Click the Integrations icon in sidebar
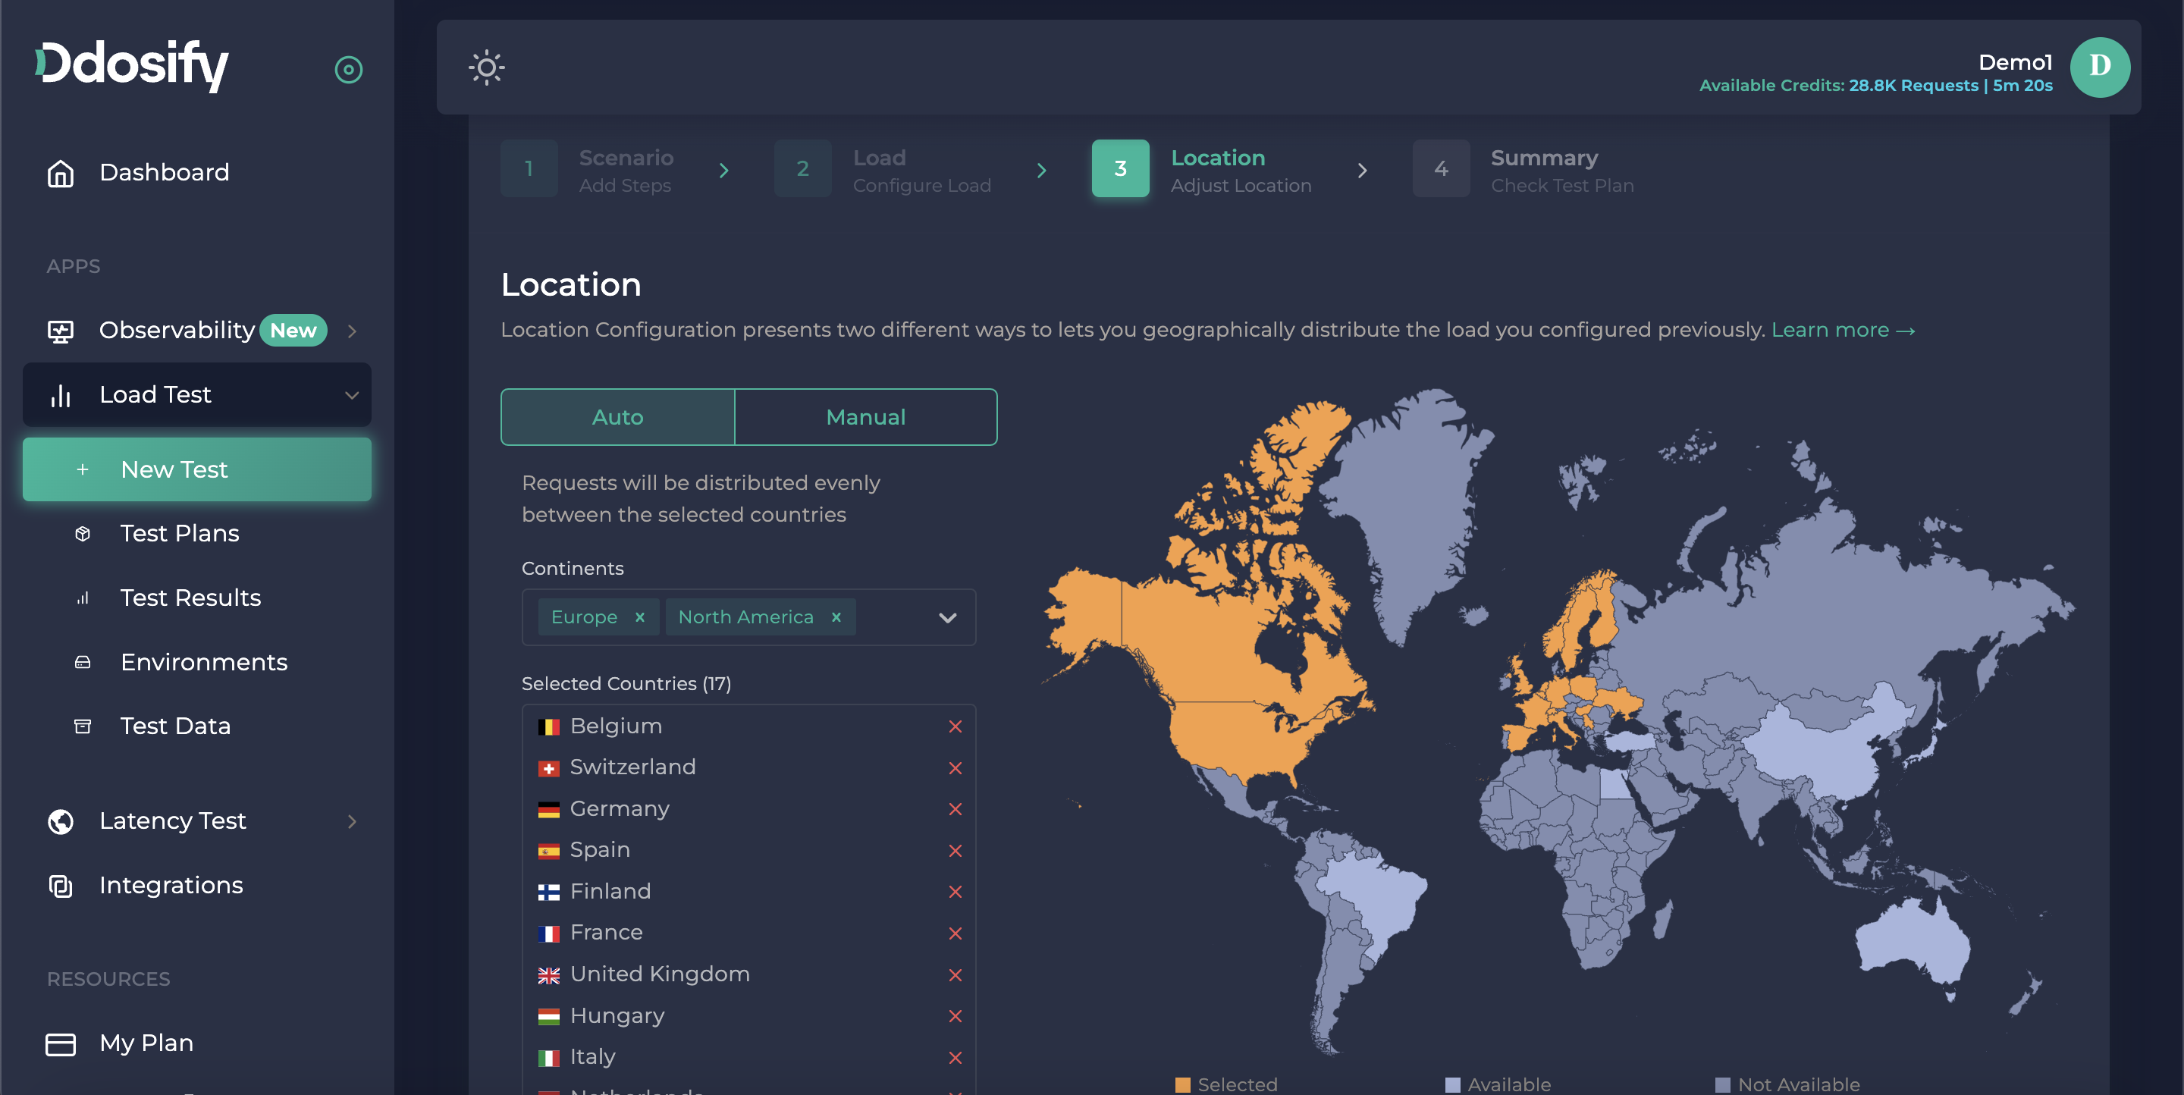Screen dimensions: 2184x1095 pos(60,886)
